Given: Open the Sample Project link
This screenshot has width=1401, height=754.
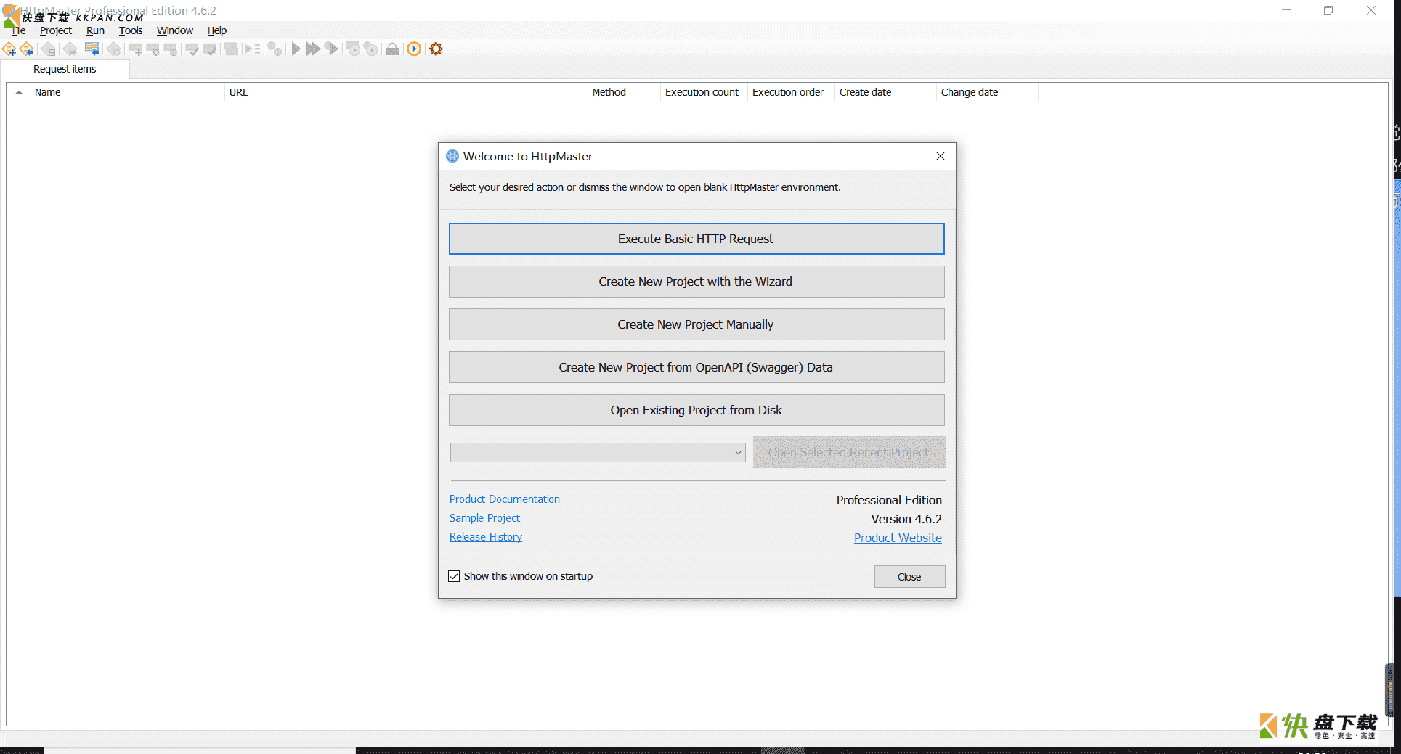Looking at the screenshot, I should point(484,518).
